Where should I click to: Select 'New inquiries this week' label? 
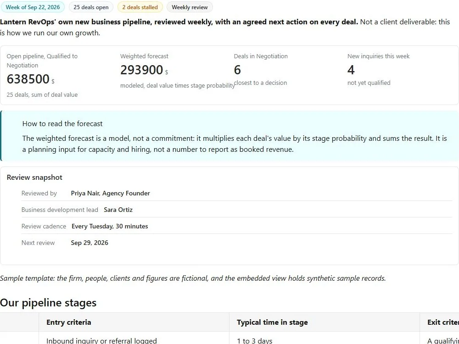coord(379,56)
